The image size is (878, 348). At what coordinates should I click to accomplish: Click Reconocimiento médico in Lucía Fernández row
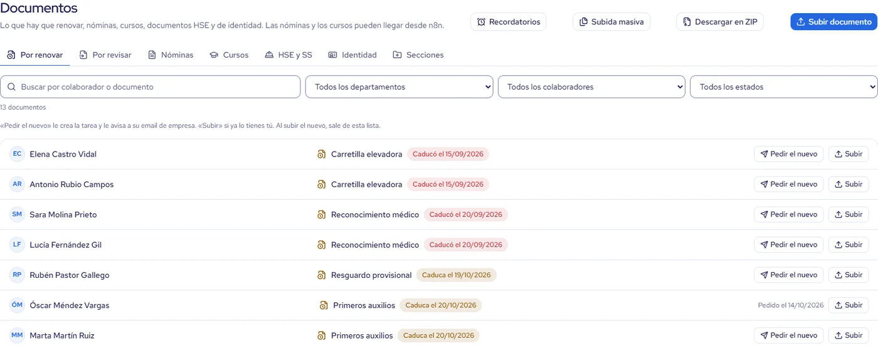(375, 245)
